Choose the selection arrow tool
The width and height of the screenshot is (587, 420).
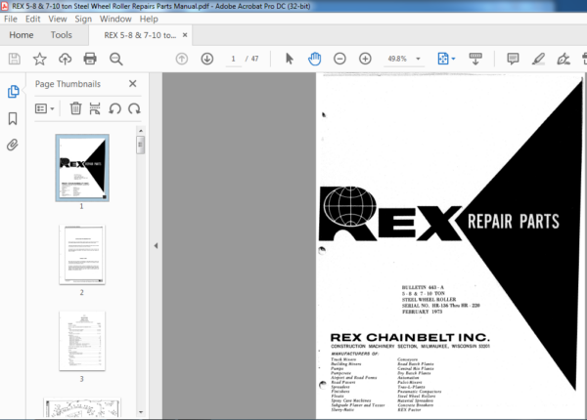(x=290, y=59)
